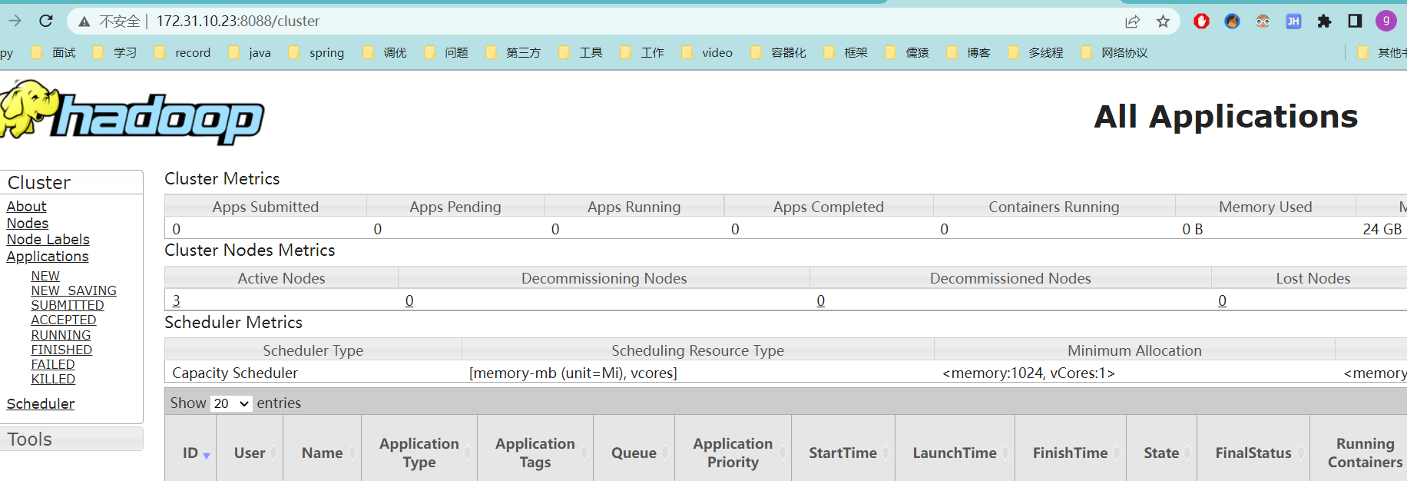Viewport: 1407px width, 481px height.
Task: Open the 第三方 bookmark folder
Action: pyautogui.click(x=513, y=52)
